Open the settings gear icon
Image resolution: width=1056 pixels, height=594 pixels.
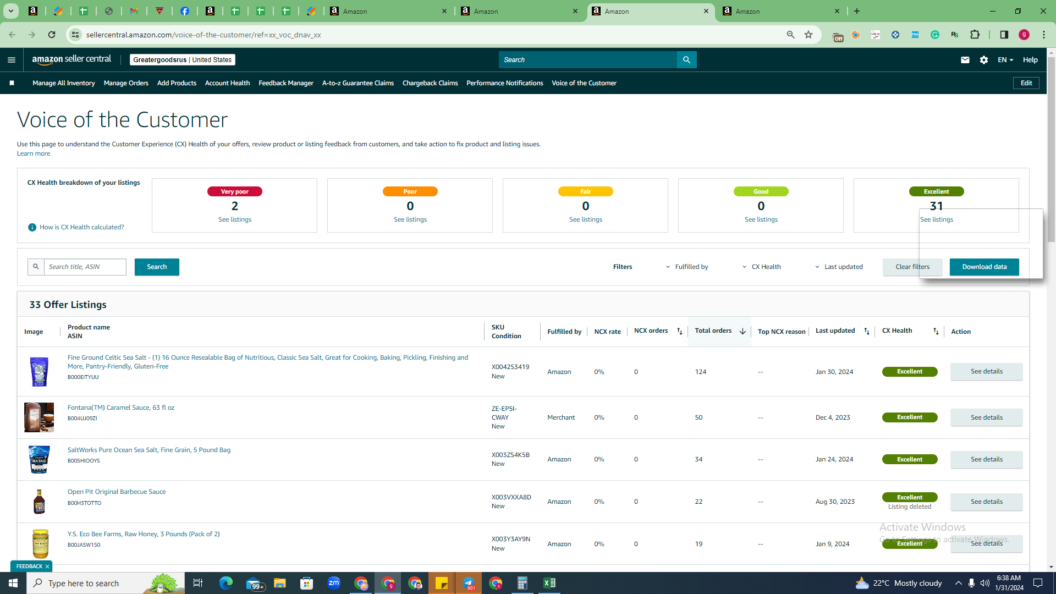coord(984,60)
